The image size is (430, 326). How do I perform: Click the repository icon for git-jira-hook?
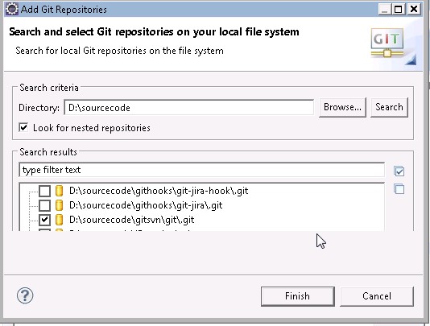(x=59, y=191)
